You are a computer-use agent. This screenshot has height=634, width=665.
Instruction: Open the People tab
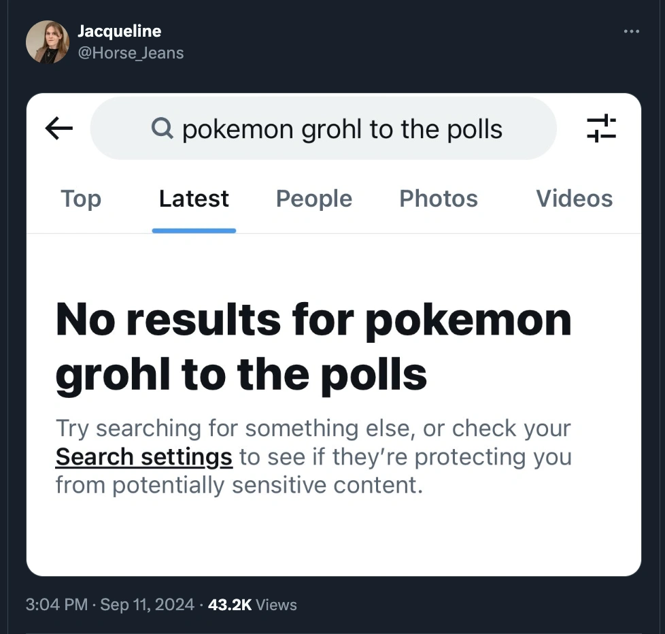(x=313, y=199)
